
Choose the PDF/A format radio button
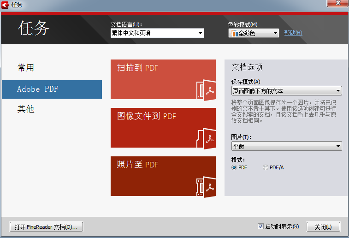(x=265, y=167)
